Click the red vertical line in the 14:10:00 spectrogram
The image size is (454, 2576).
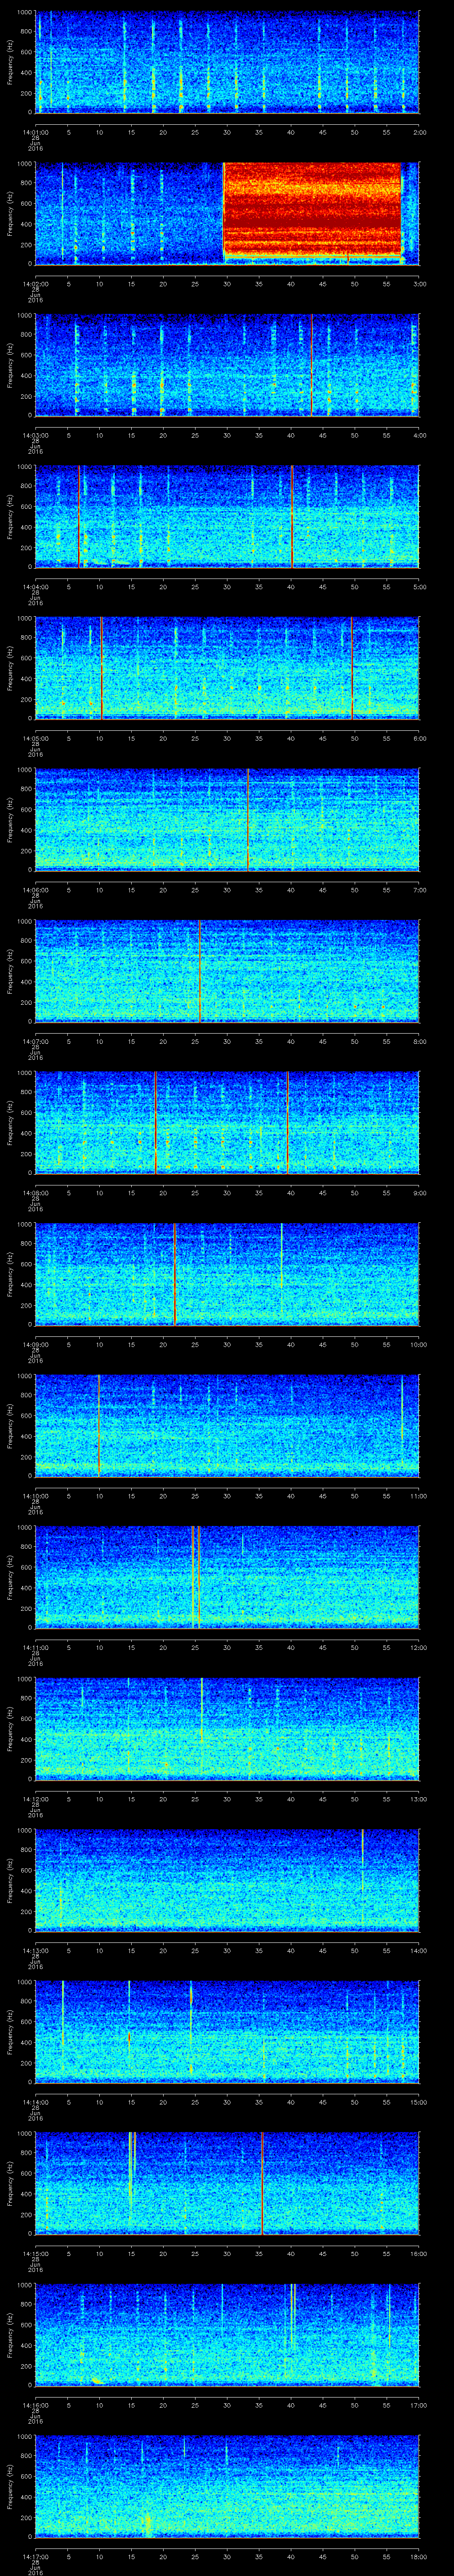(x=99, y=1425)
